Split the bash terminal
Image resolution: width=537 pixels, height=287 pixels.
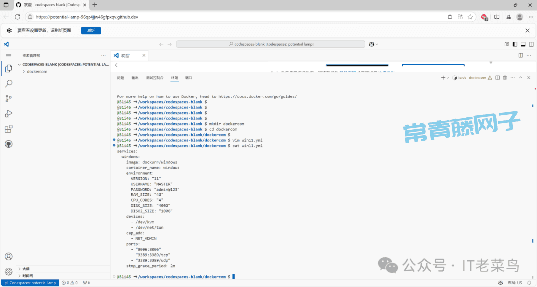click(x=498, y=78)
